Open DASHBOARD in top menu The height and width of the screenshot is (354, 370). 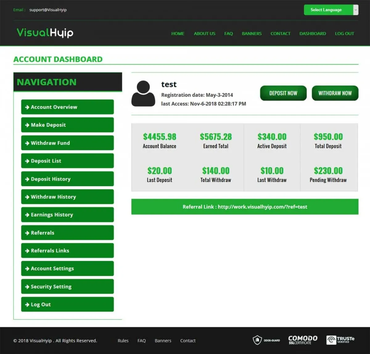(313, 34)
